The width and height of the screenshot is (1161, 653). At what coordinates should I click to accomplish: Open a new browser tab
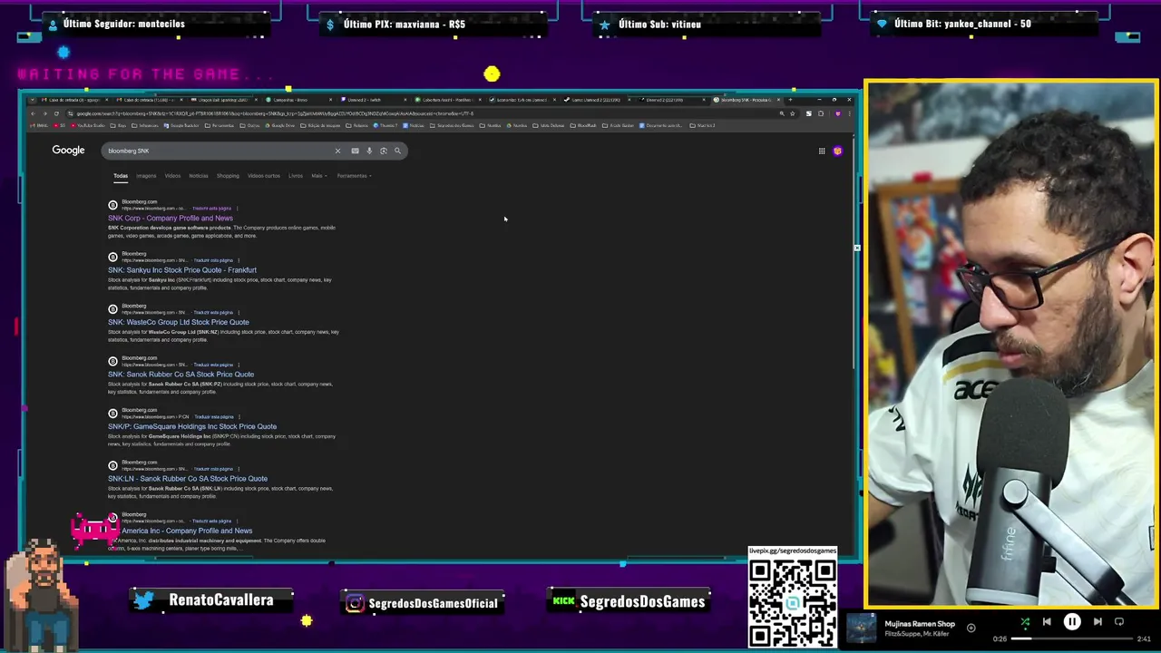790,100
